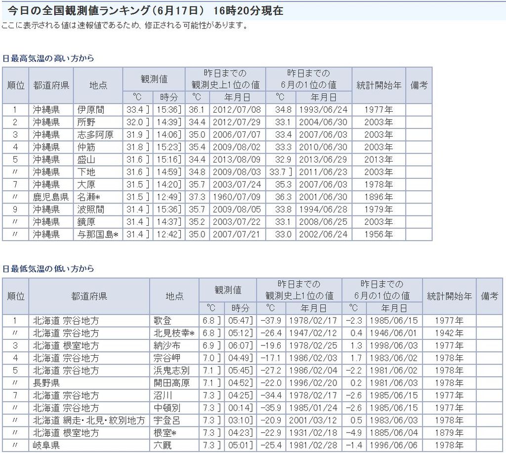Click the 鹿児島県 prefecture cell
Screen dimensions: 506x453
51,197
